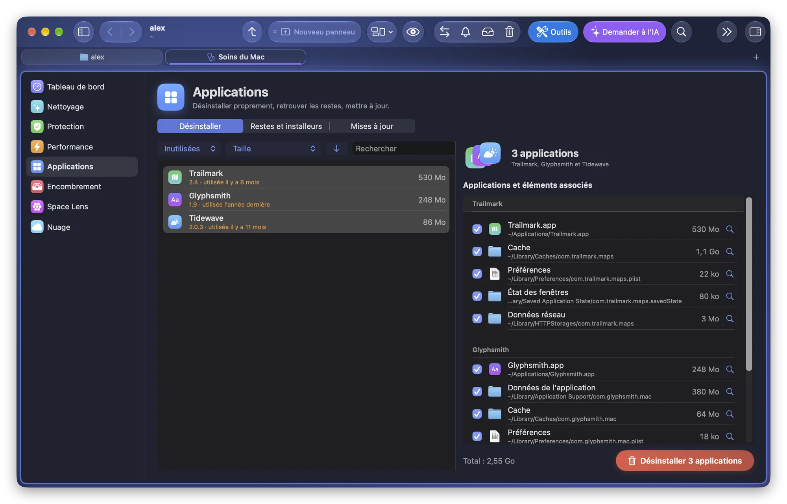This screenshot has height=504, width=787.
Task: Uncheck État des fenêtres checkbox
Action: [x=477, y=296]
